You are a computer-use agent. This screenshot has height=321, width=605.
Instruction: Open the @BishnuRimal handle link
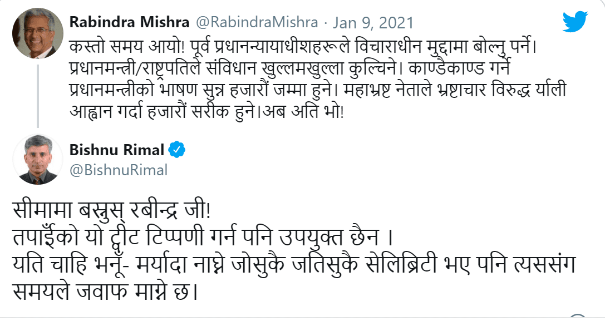click(118, 170)
